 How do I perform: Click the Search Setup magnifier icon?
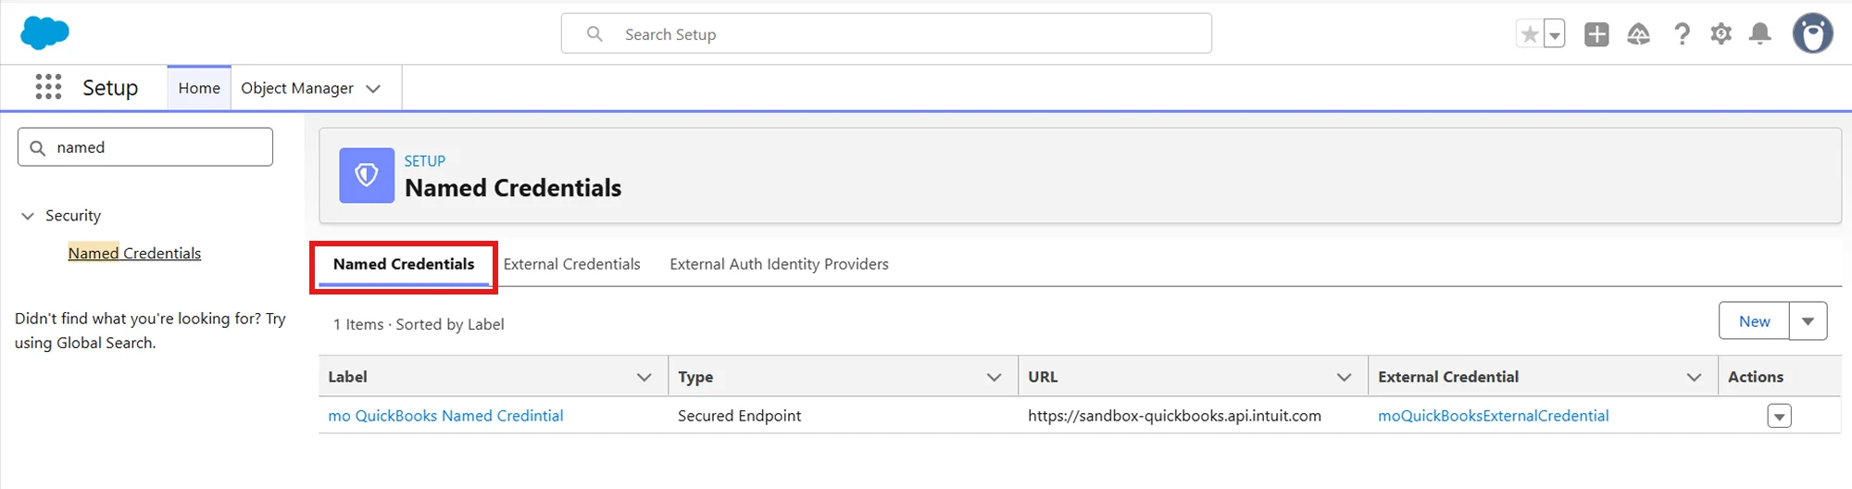click(x=594, y=33)
